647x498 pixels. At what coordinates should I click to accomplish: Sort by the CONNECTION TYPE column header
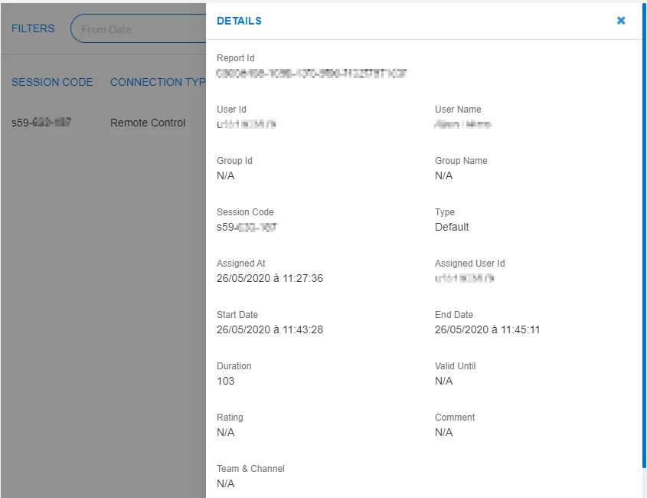click(157, 82)
